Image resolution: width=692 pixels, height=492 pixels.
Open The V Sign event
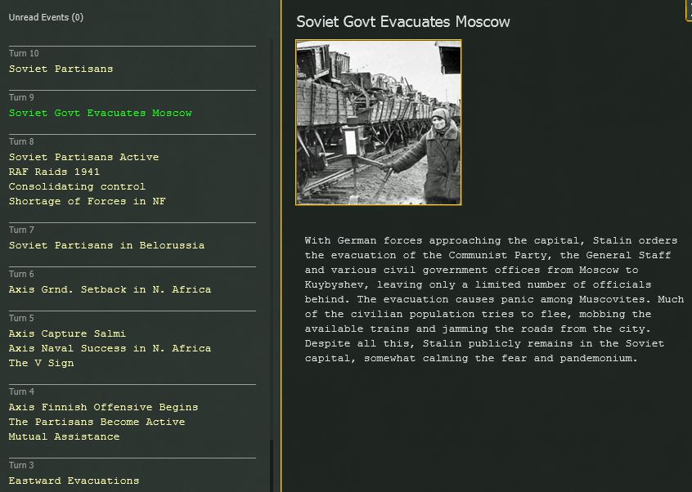click(x=42, y=363)
